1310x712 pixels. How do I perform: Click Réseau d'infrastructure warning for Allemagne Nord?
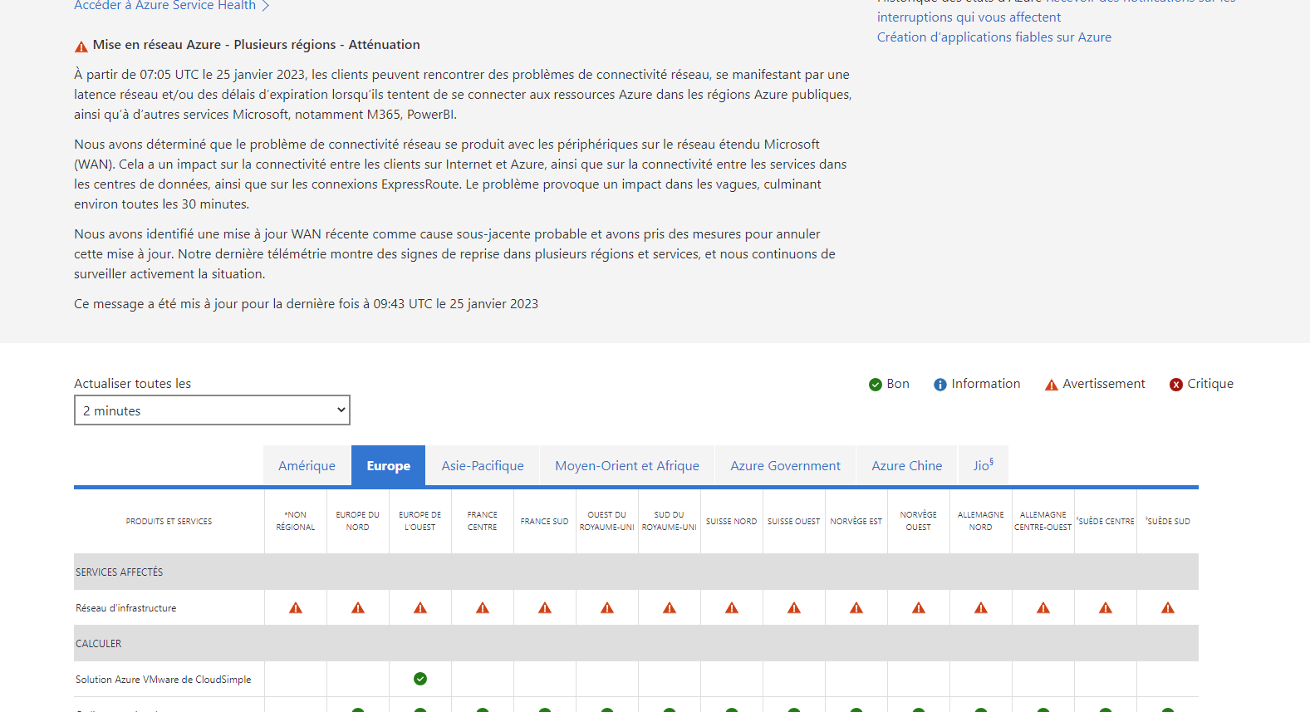point(981,608)
